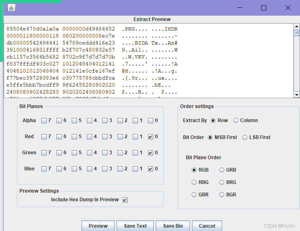The height and width of the screenshot is (231, 300).
Task: Check the Alpha bit 6 checkbox
Action: [x=59, y=120]
